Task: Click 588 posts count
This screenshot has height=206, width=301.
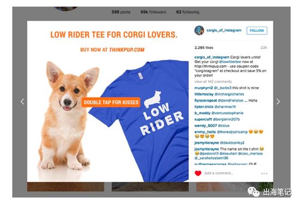Action: coord(121,12)
